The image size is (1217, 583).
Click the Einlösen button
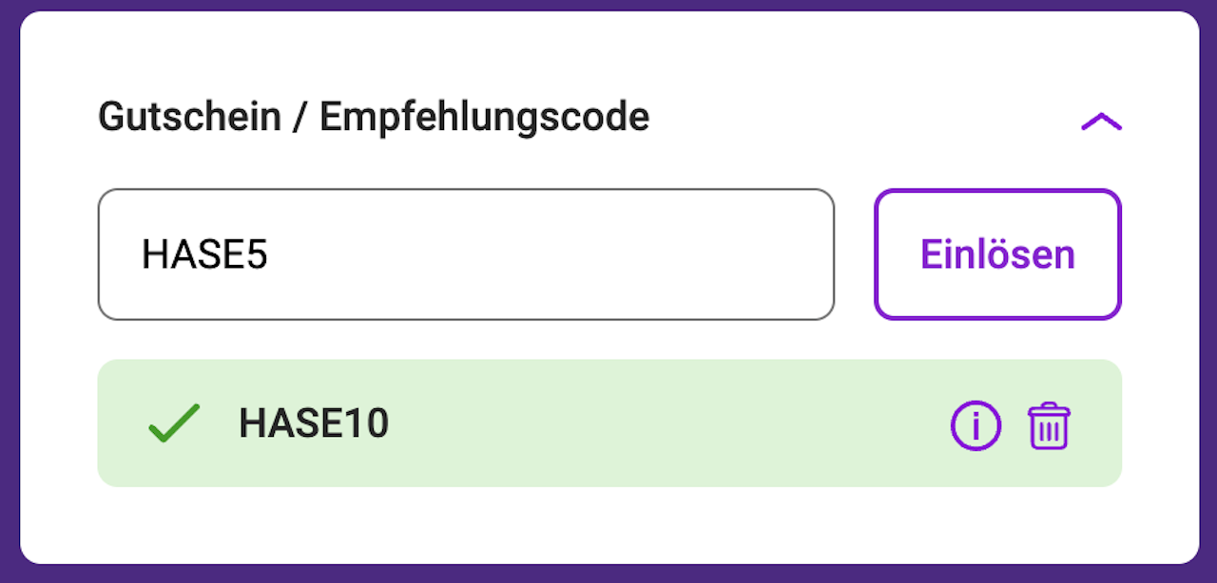click(x=997, y=254)
